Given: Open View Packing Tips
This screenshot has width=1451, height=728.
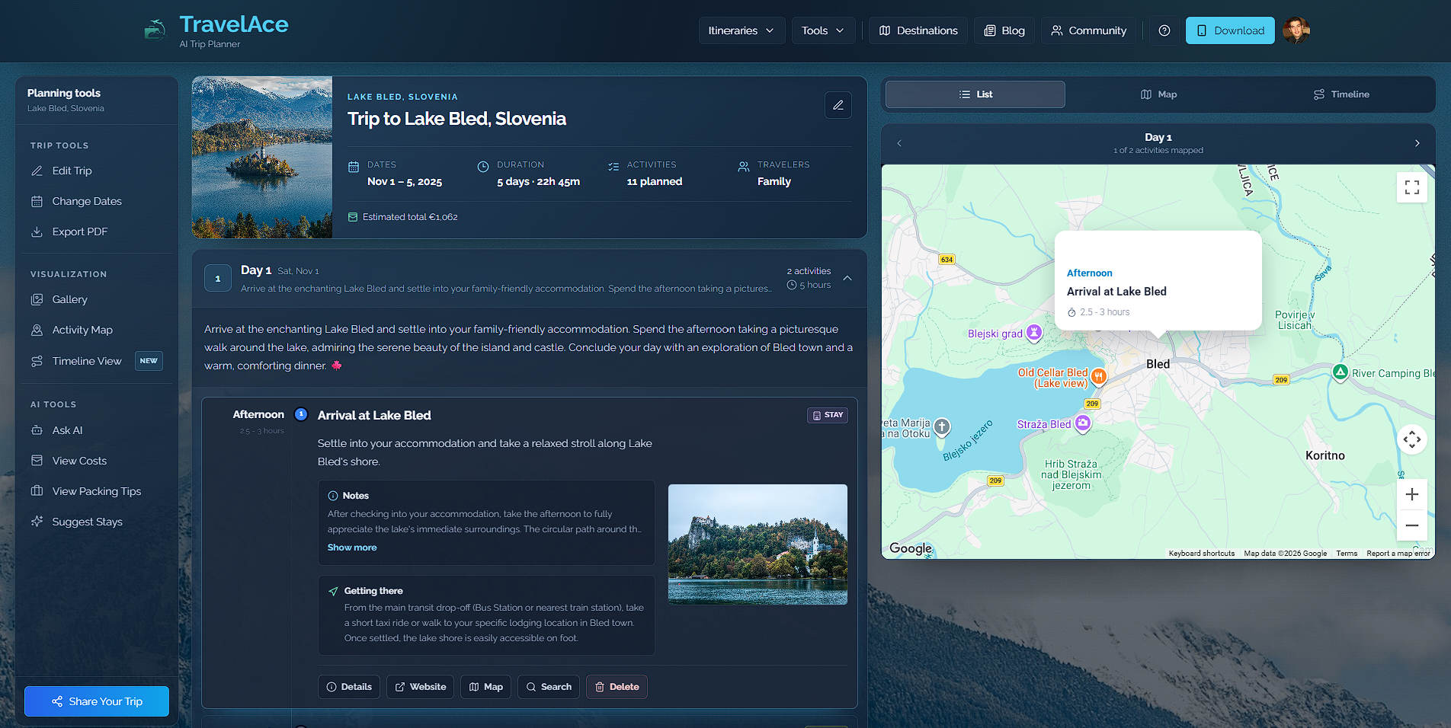Looking at the screenshot, I should click(x=97, y=491).
